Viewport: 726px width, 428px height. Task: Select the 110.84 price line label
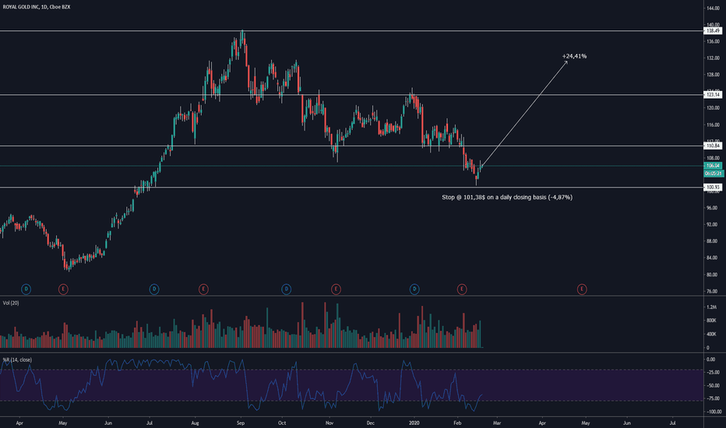713,146
